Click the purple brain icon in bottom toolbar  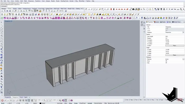72,100
